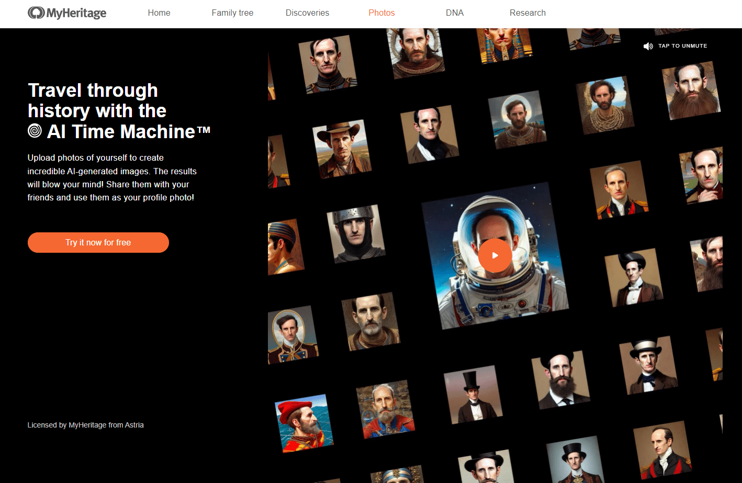Unmute the video with speaker icon

(648, 46)
